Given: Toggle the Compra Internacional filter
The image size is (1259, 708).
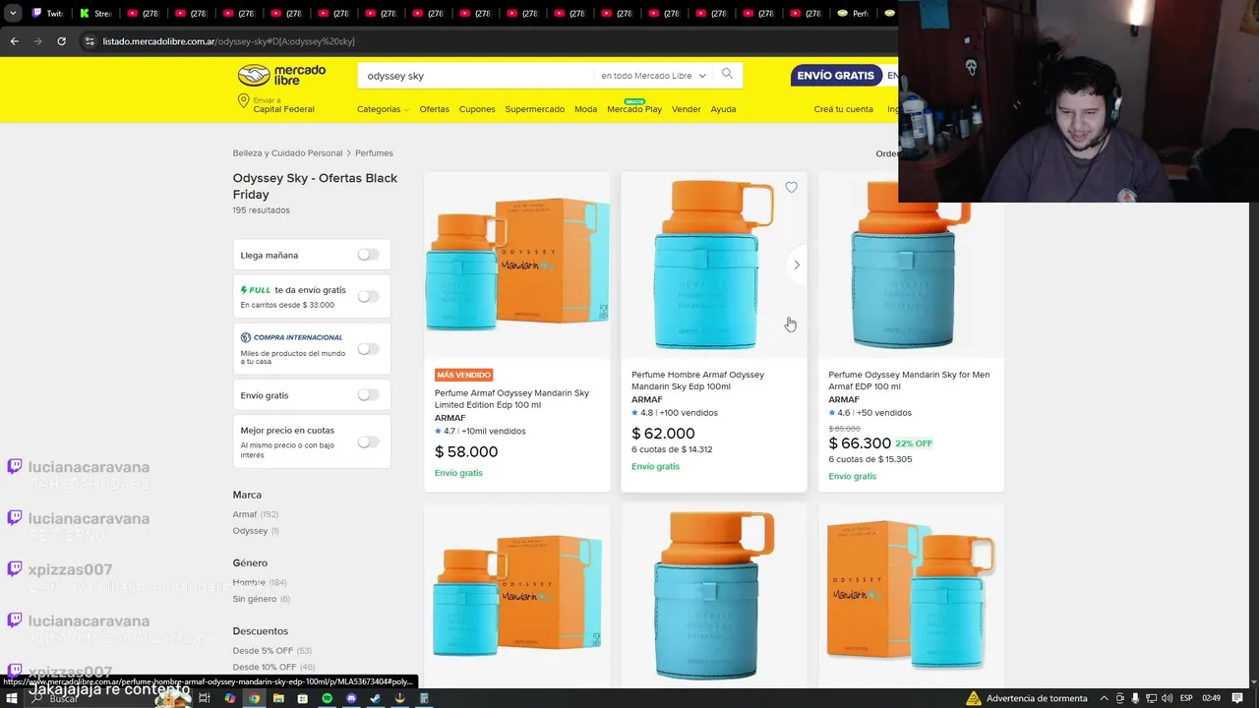Looking at the screenshot, I should (368, 348).
